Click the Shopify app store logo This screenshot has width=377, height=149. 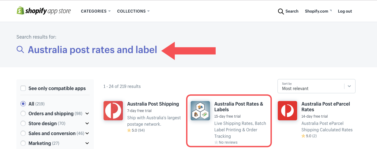click(x=44, y=11)
